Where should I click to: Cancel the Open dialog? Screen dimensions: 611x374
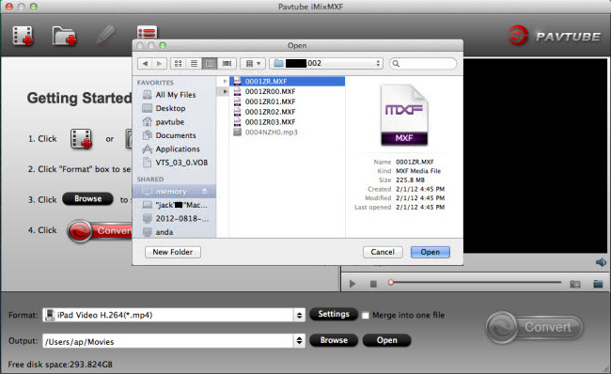[383, 252]
